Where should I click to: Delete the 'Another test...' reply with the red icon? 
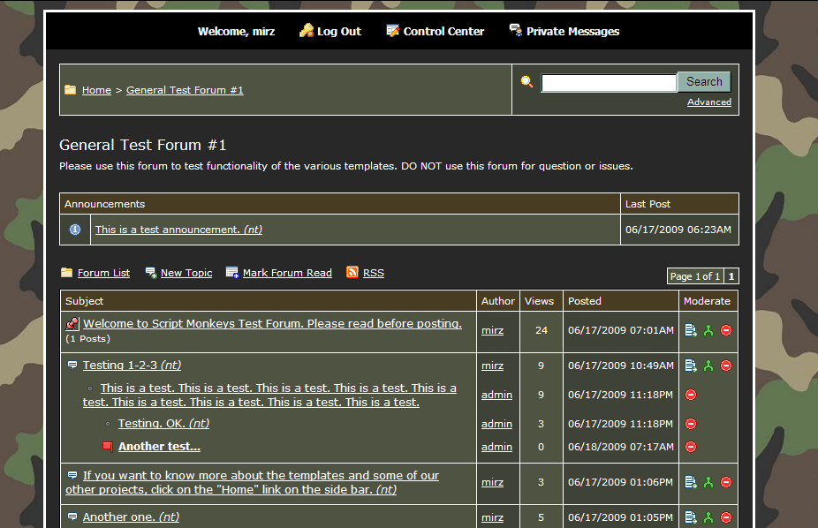pyautogui.click(x=691, y=447)
